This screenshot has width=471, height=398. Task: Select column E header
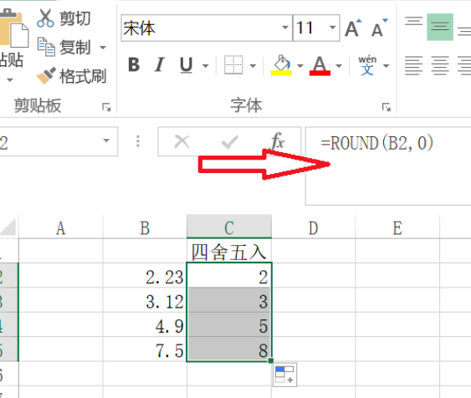tap(397, 227)
